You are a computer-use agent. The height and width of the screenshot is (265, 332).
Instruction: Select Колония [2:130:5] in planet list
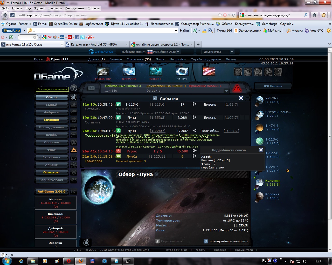point(272,196)
